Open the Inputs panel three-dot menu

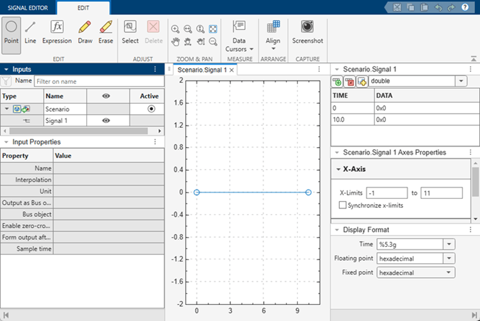pyautogui.click(x=156, y=69)
